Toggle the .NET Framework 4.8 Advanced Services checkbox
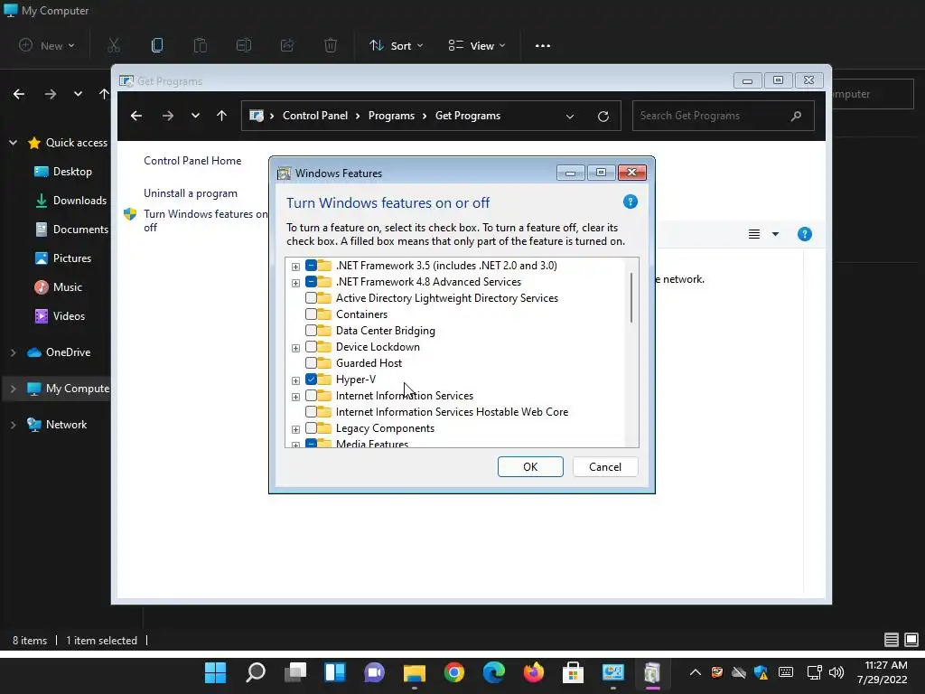Image resolution: width=925 pixels, height=694 pixels. pyautogui.click(x=311, y=282)
